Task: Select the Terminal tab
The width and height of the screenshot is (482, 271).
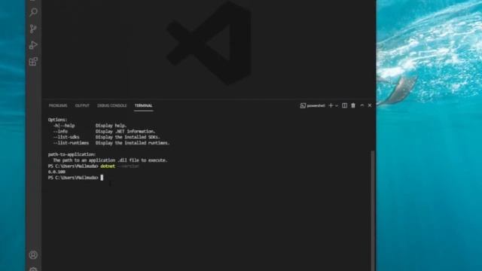Action: click(144, 105)
